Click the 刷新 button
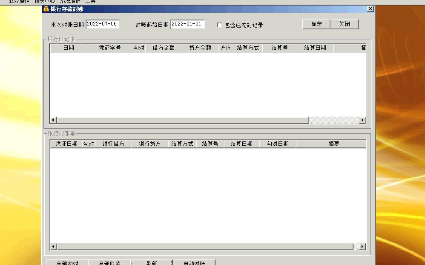The image size is (425, 265). coord(151,262)
